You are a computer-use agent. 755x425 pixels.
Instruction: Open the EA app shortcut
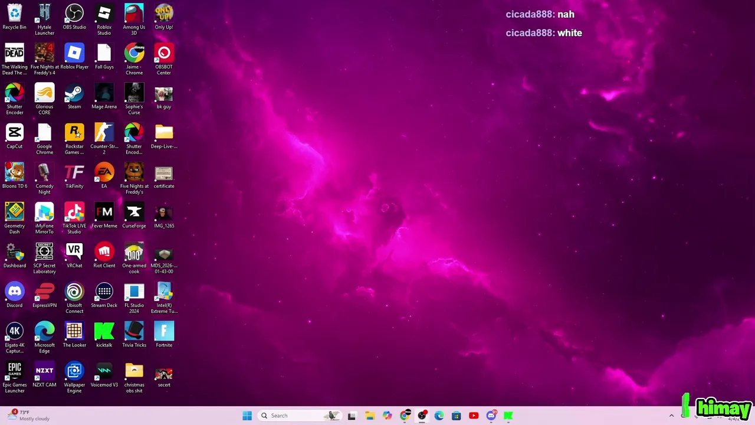[104, 175]
